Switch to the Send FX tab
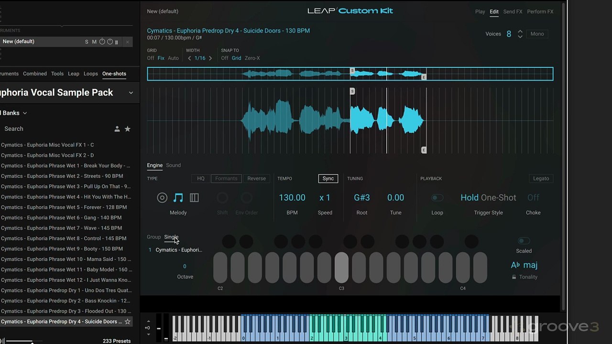 click(x=513, y=12)
